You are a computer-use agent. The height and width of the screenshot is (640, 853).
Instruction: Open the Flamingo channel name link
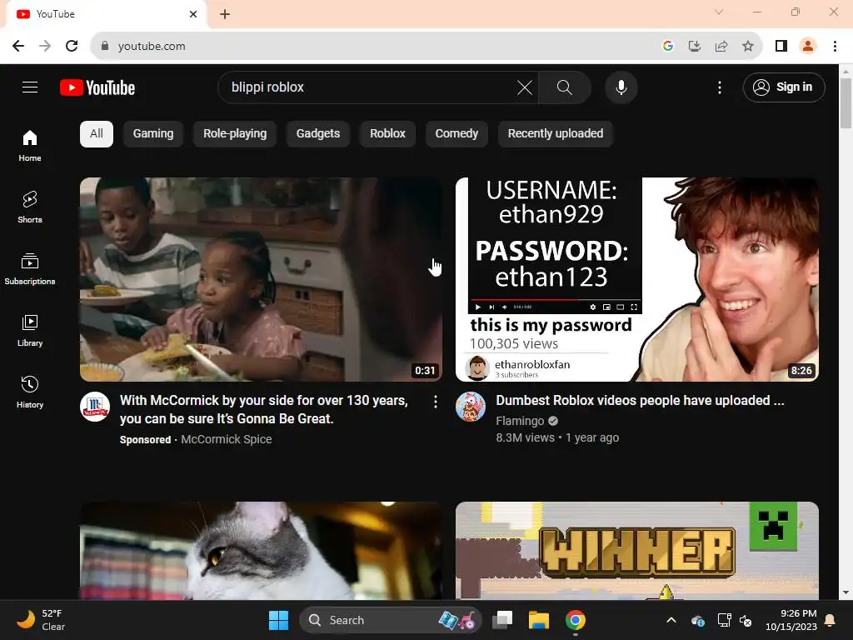click(520, 421)
